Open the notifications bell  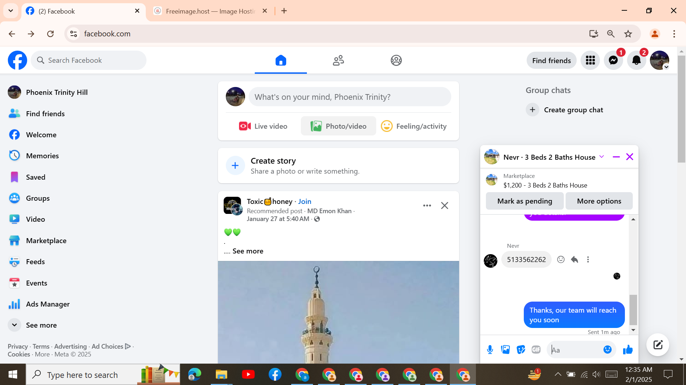(x=636, y=60)
